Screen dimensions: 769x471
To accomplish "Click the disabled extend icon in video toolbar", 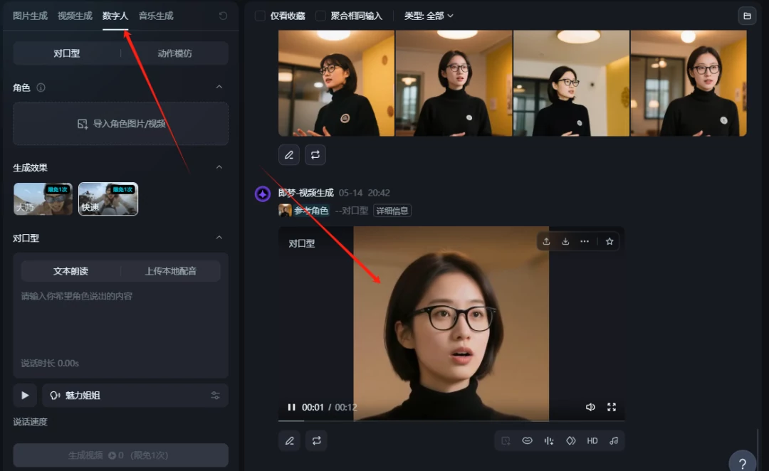I will (506, 440).
